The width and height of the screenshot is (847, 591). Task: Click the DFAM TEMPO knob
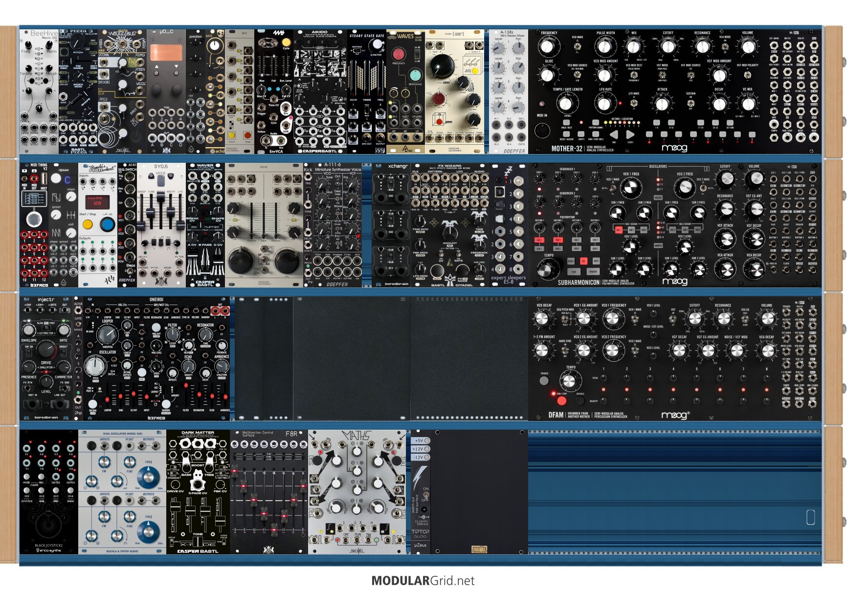point(570,381)
